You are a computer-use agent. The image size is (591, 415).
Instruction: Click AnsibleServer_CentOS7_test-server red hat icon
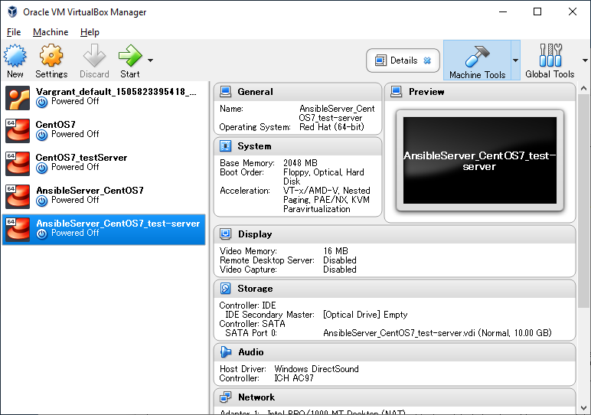18,230
